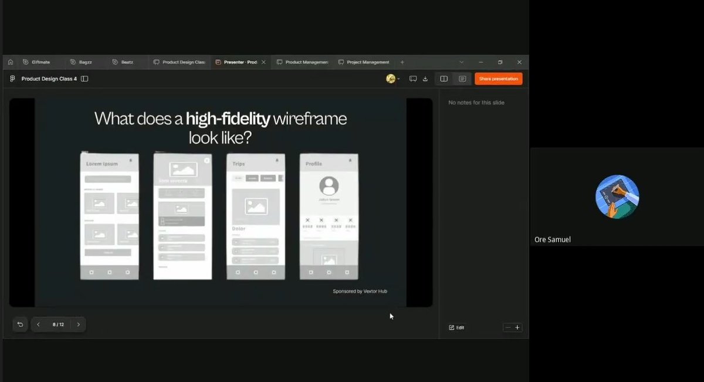Click the home icon on the tab strip
The height and width of the screenshot is (382, 704).
(x=10, y=62)
